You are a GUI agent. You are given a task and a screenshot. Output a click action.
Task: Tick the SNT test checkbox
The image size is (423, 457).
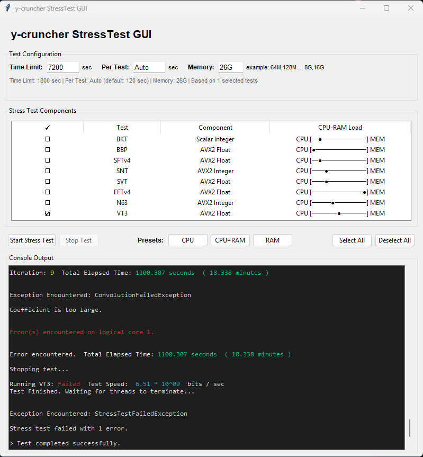[48, 171]
